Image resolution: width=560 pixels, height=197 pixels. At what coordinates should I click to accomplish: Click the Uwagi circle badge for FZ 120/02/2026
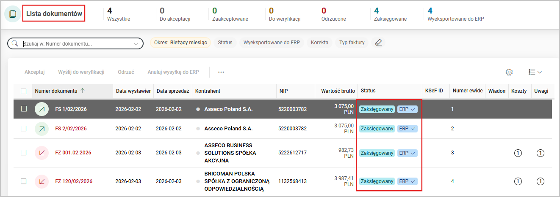click(540, 181)
